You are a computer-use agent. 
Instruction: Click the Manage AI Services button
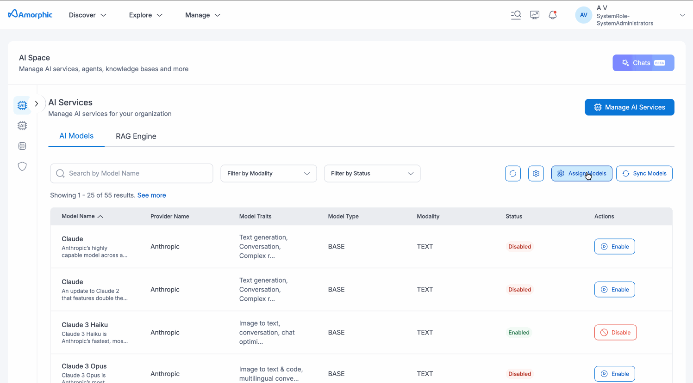click(629, 107)
